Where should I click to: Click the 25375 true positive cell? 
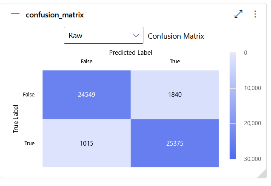click(x=175, y=143)
